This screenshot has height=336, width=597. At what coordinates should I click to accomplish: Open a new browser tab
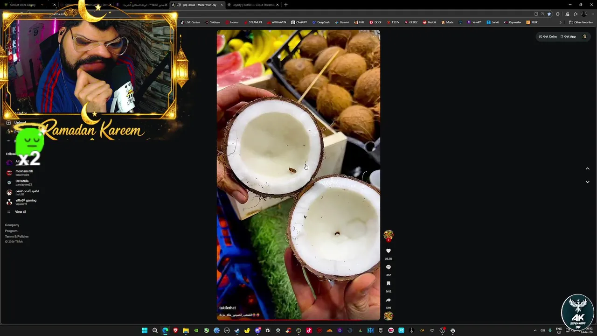point(286,5)
